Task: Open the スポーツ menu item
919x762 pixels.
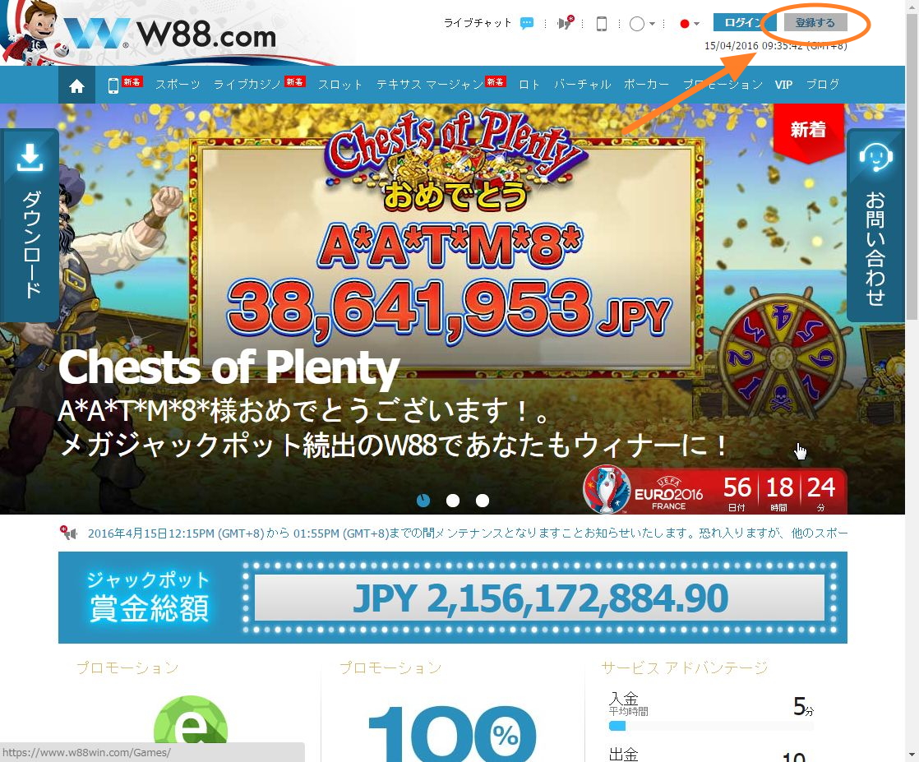Action: point(178,85)
